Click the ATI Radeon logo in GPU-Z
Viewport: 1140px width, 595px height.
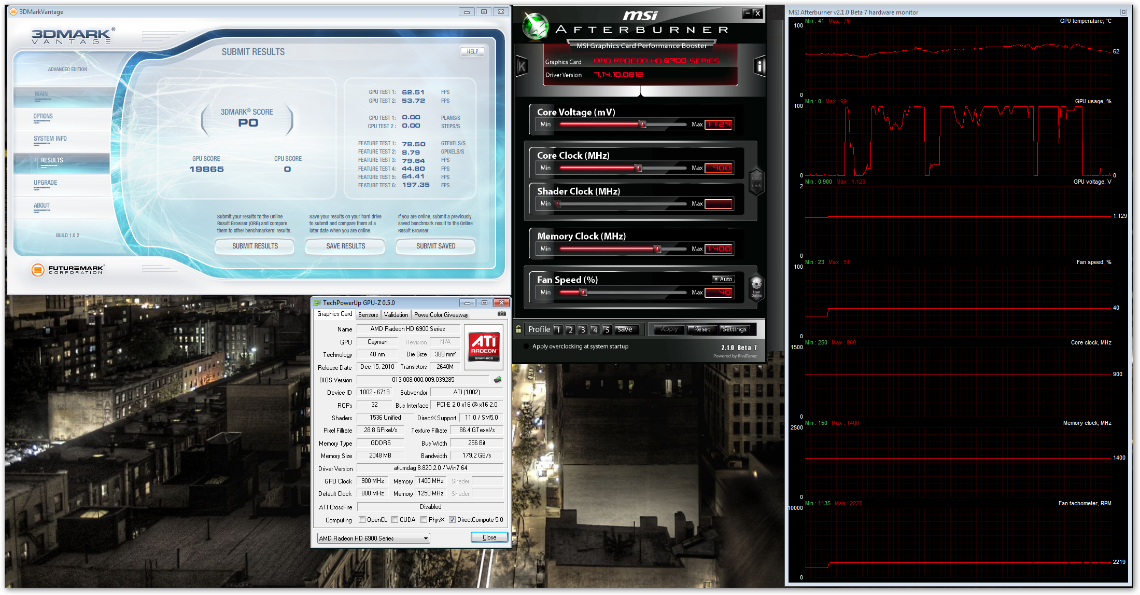(x=484, y=346)
